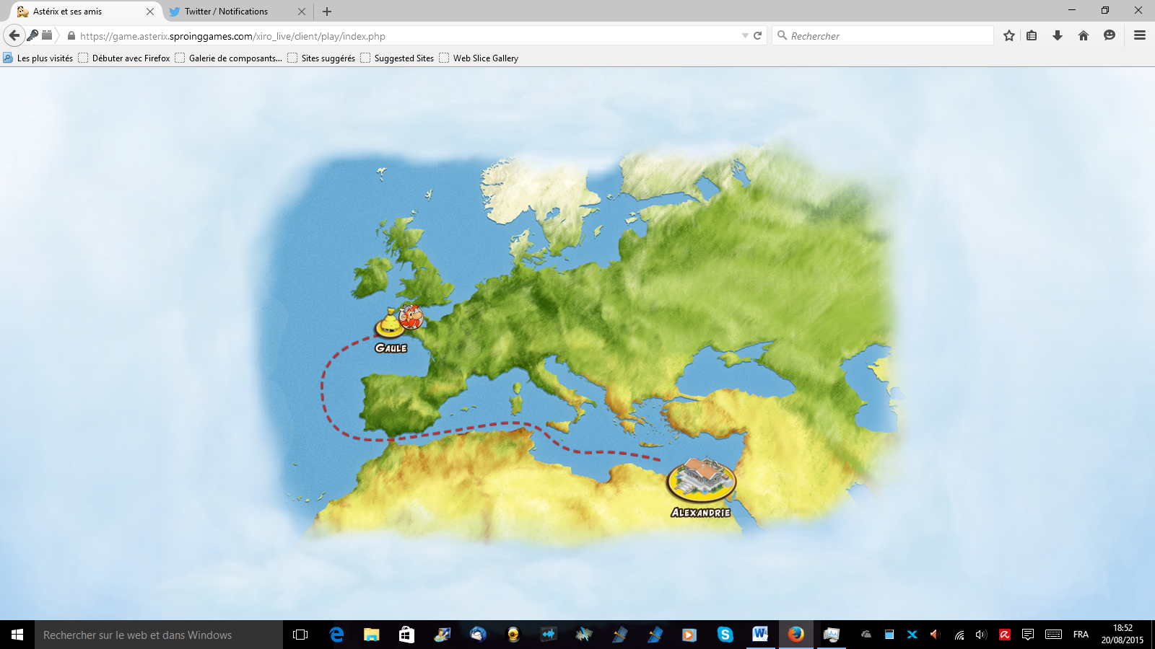
Task: Open the touch keyboard tray icon
Action: (x=1053, y=635)
